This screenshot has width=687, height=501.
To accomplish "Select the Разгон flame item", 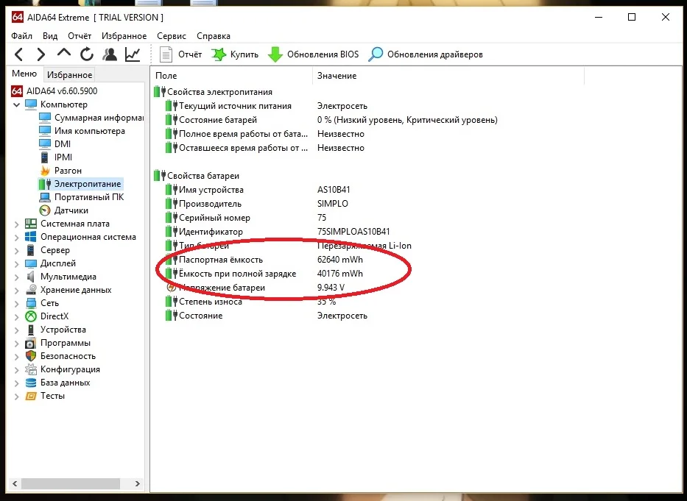I will tap(60, 171).
